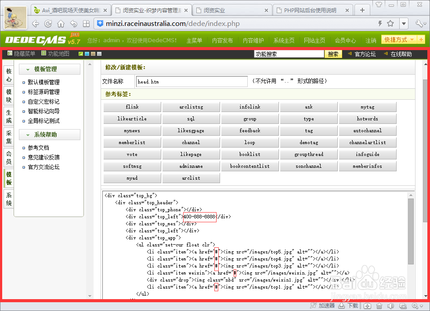Refresh the page with the reload icon
Screen dimensions: 430x311
[48, 24]
